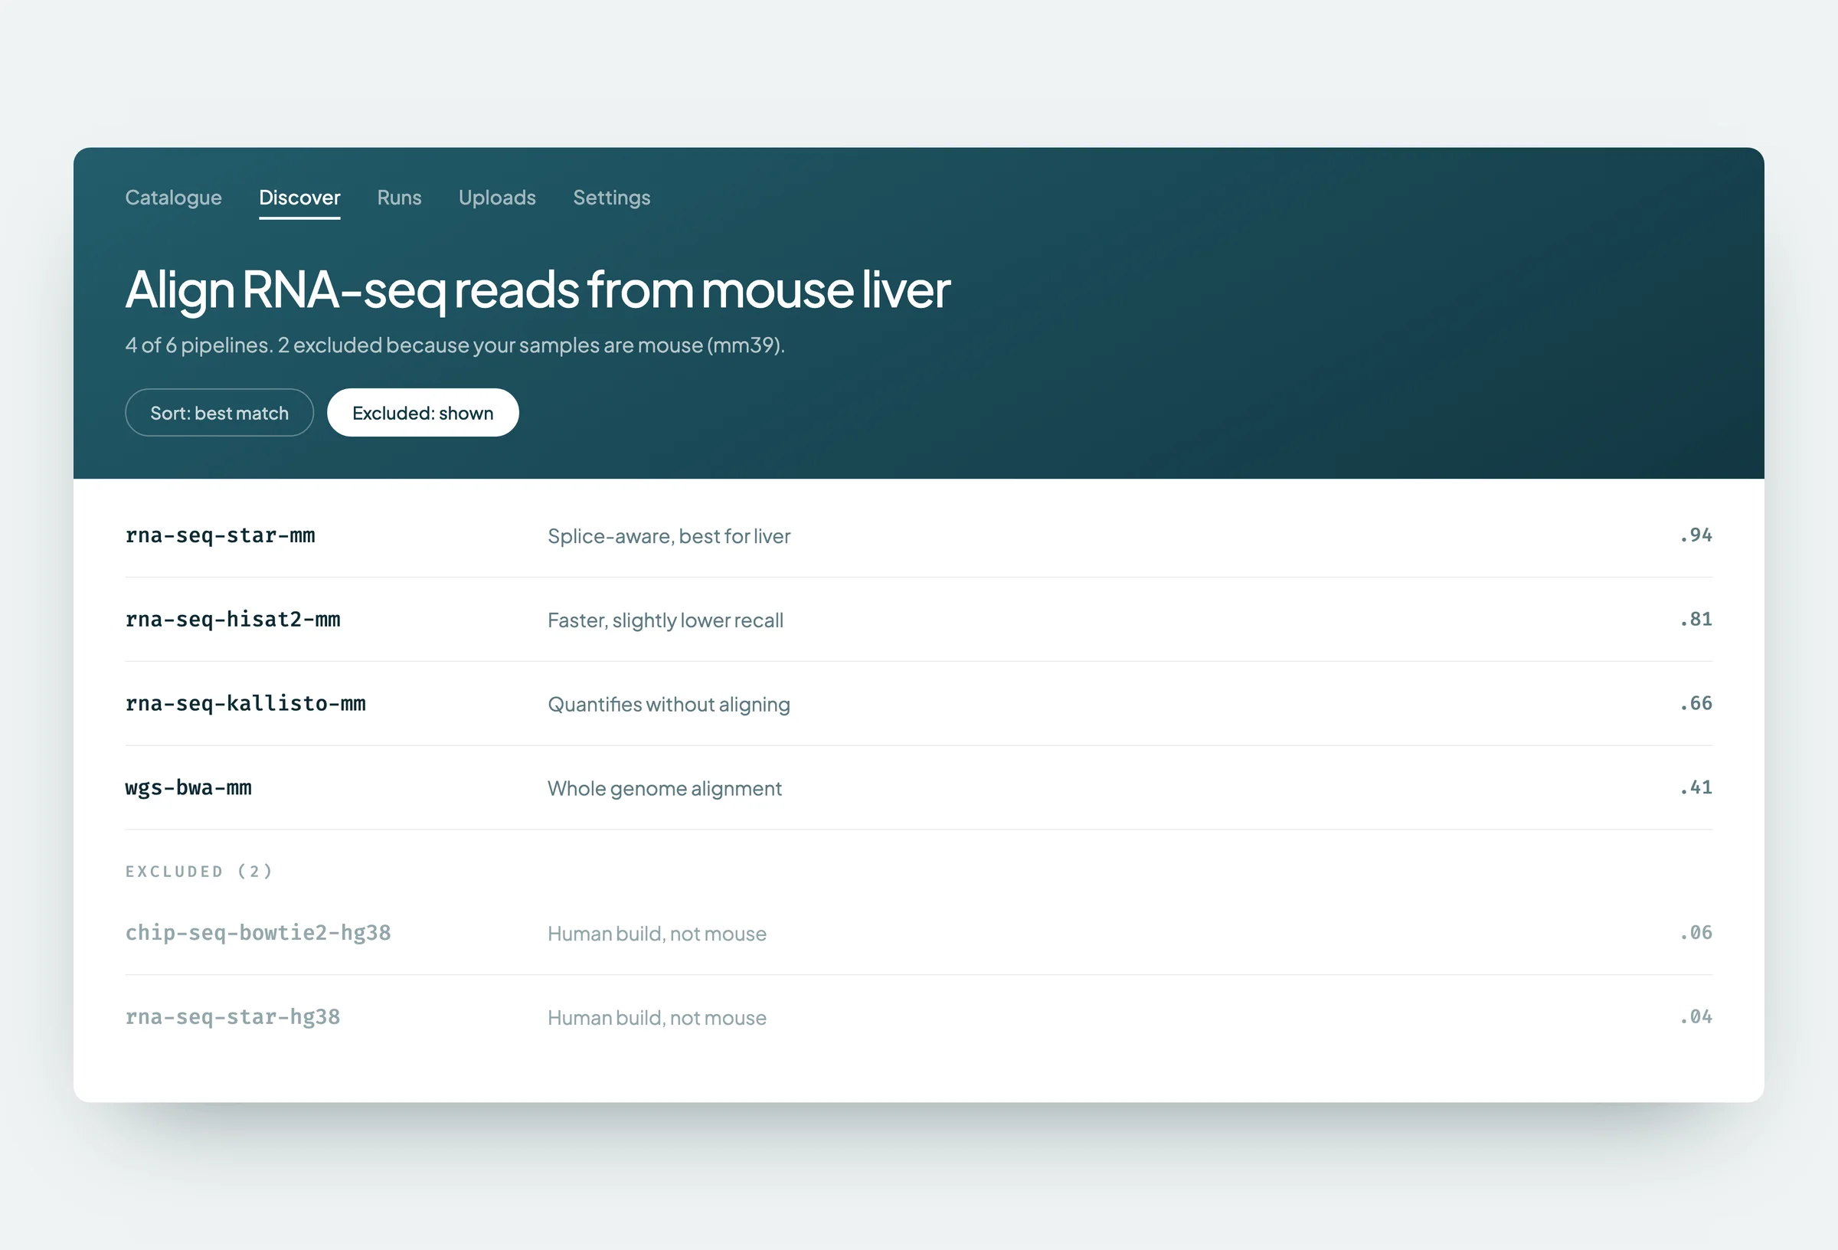Click the .94 match score
The width and height of the screenshot is (1838, 1250).
coord(1696,535)
